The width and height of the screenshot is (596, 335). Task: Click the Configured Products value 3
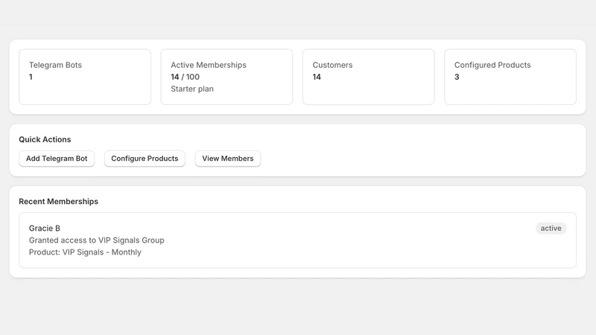457,77
